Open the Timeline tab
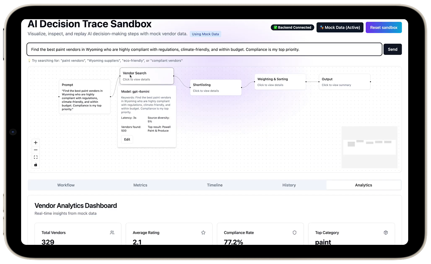 pyautogui.click(x=215, y=185)
